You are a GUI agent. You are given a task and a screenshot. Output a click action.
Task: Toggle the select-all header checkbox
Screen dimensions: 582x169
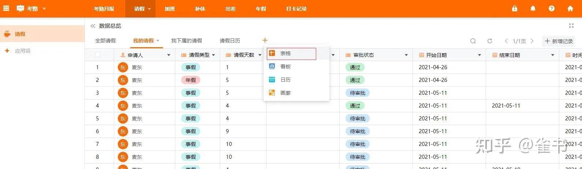click(97, 55)
